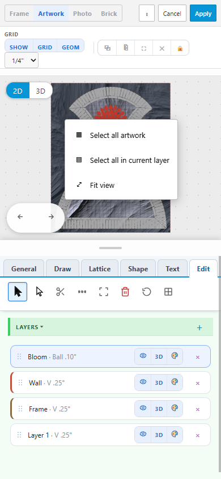Grab the Wall layer drag handle
The image size is (221, 479).
(20, 383)
